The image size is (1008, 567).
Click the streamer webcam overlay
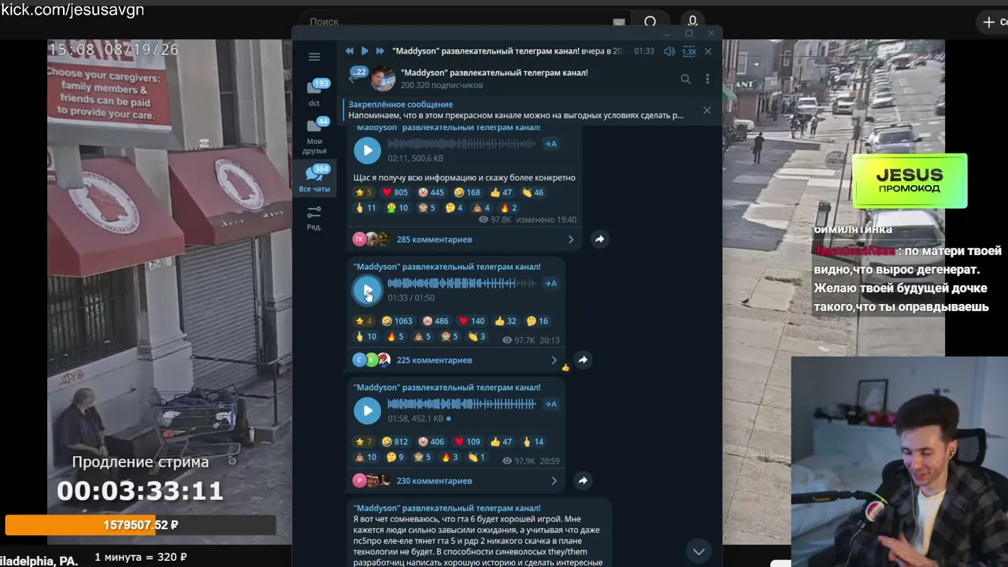click(x=899, y=461)
